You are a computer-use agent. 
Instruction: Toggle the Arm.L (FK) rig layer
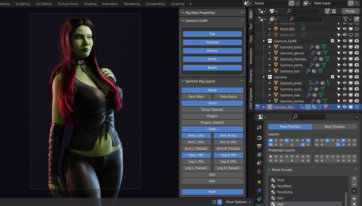coord(196,142)
